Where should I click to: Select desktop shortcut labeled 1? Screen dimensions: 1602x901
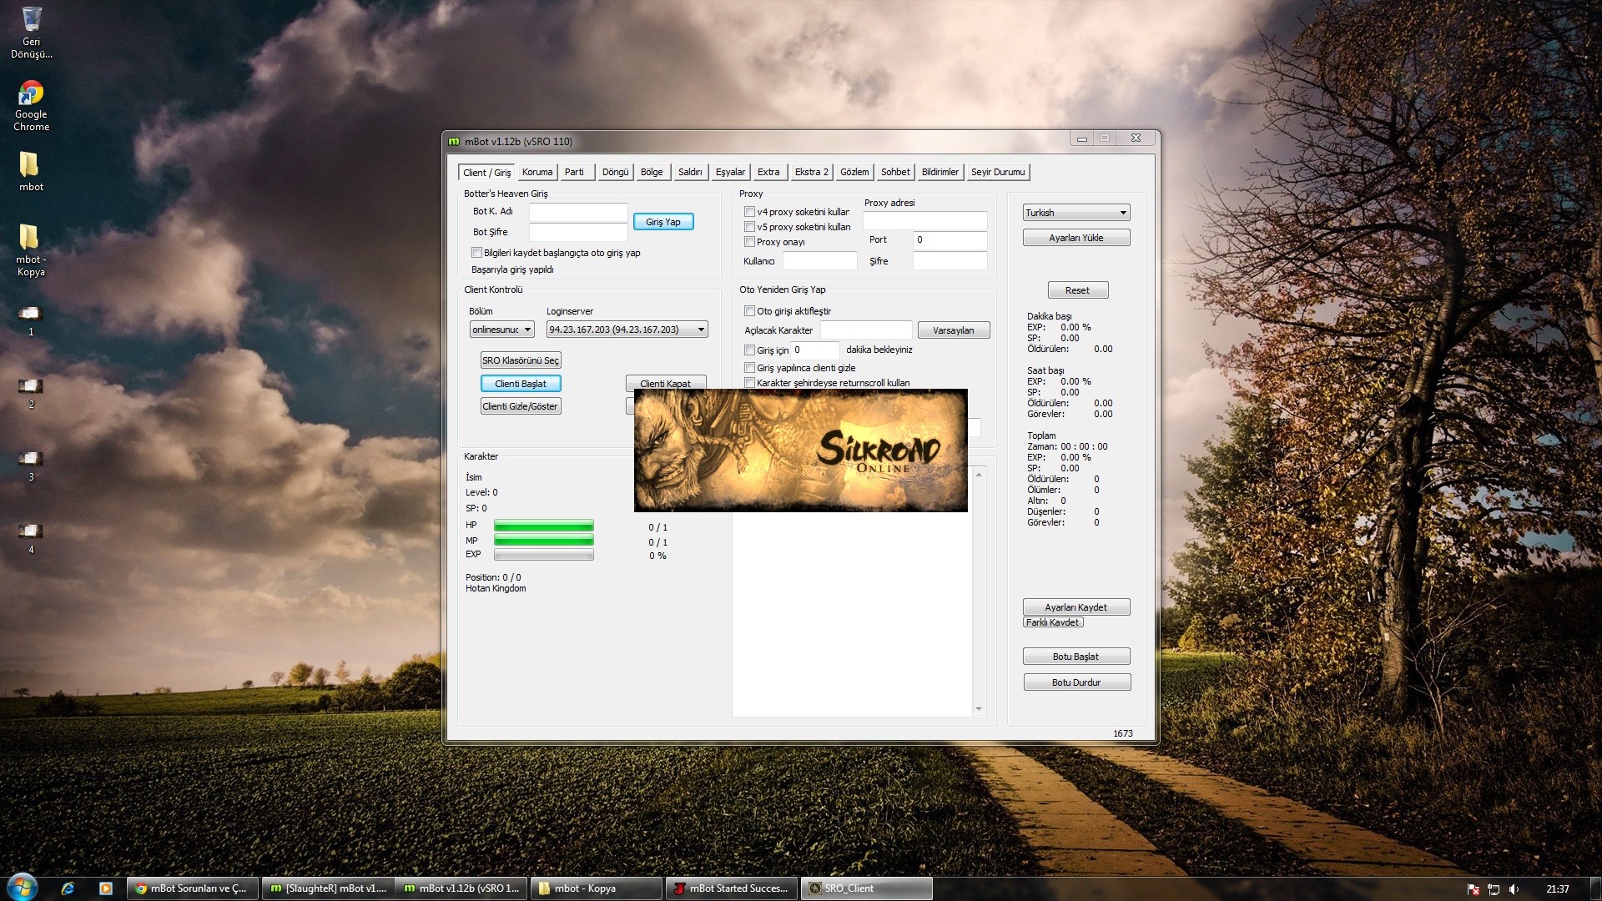click(x=31, y=320)
